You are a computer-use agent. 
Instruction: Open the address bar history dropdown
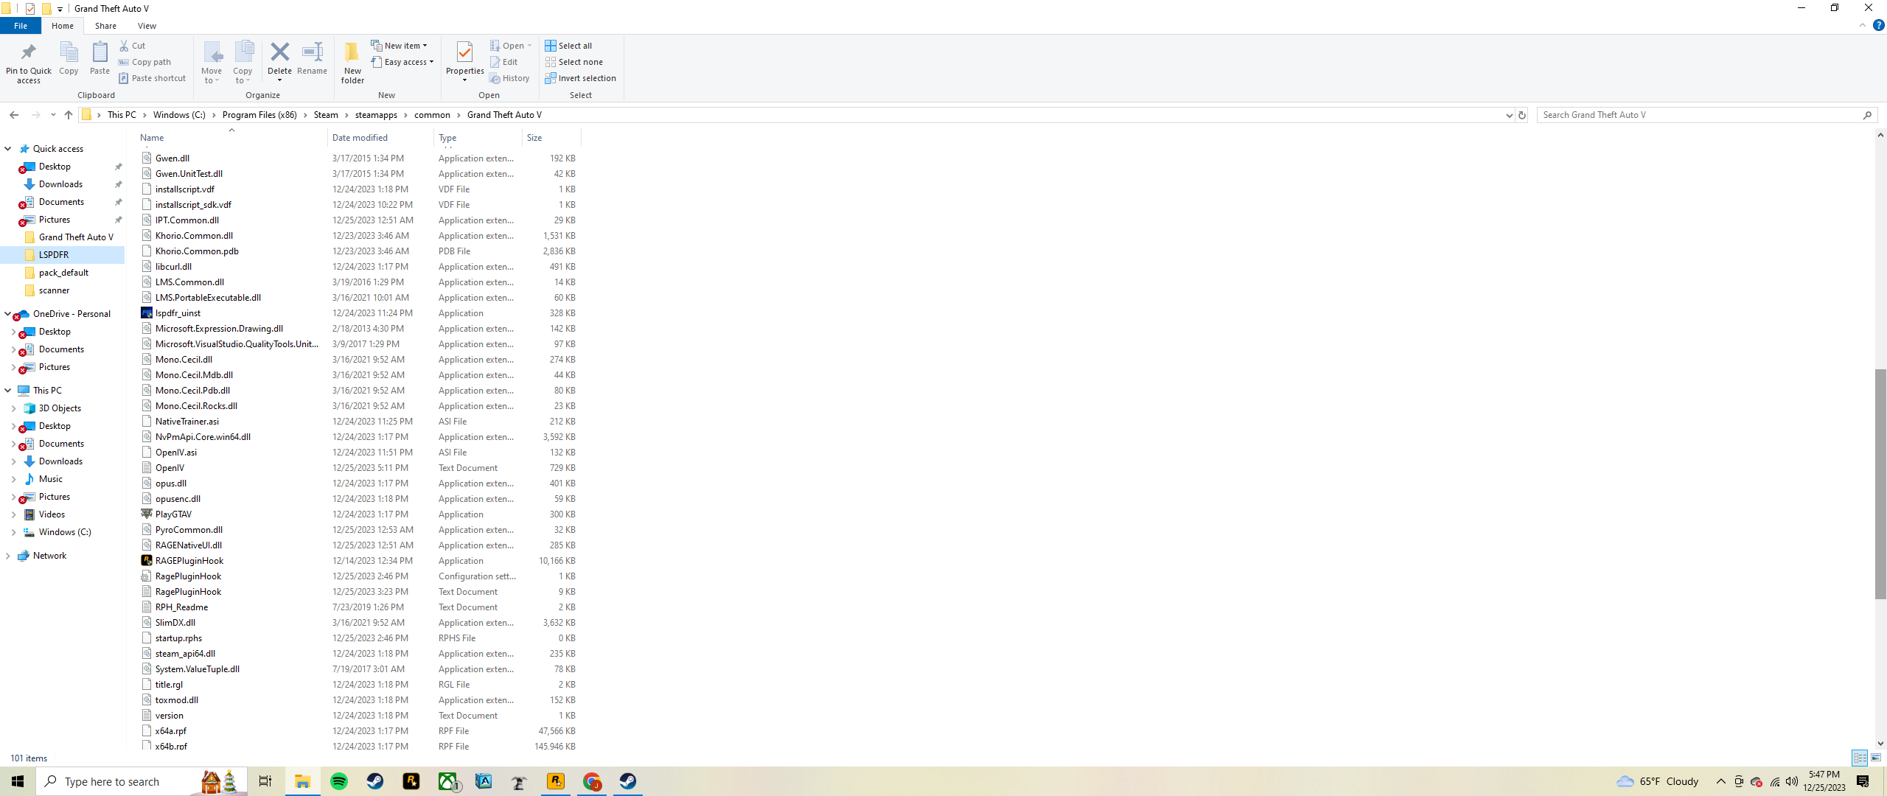tap(1508, 115)
